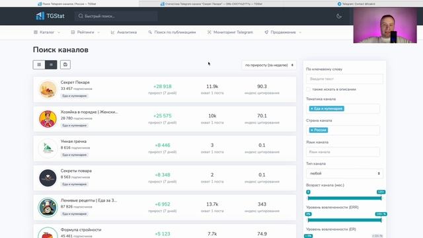Click Умная гречка avatar

48,148
